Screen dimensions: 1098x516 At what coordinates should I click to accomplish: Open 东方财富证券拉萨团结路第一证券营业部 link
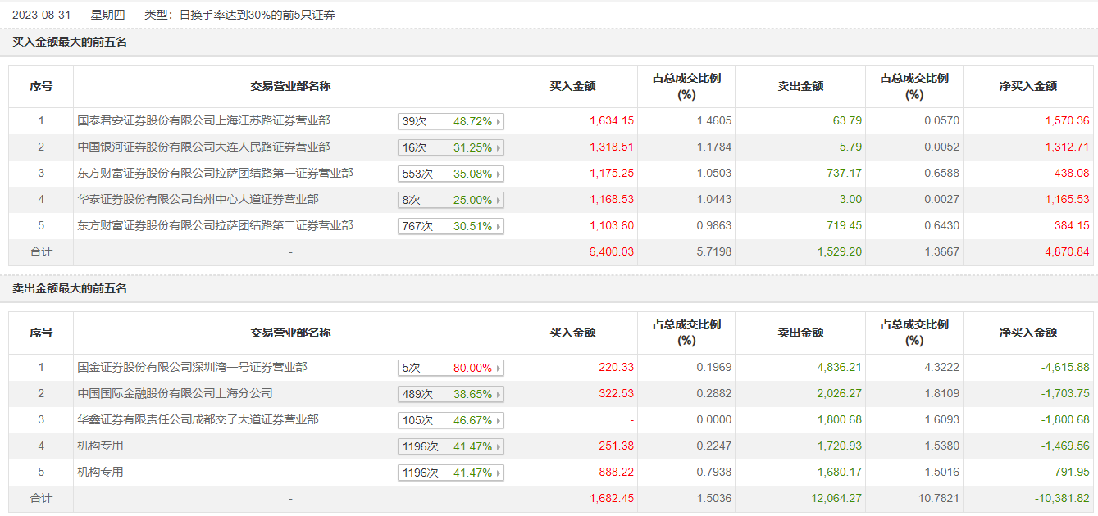(216, 174)
